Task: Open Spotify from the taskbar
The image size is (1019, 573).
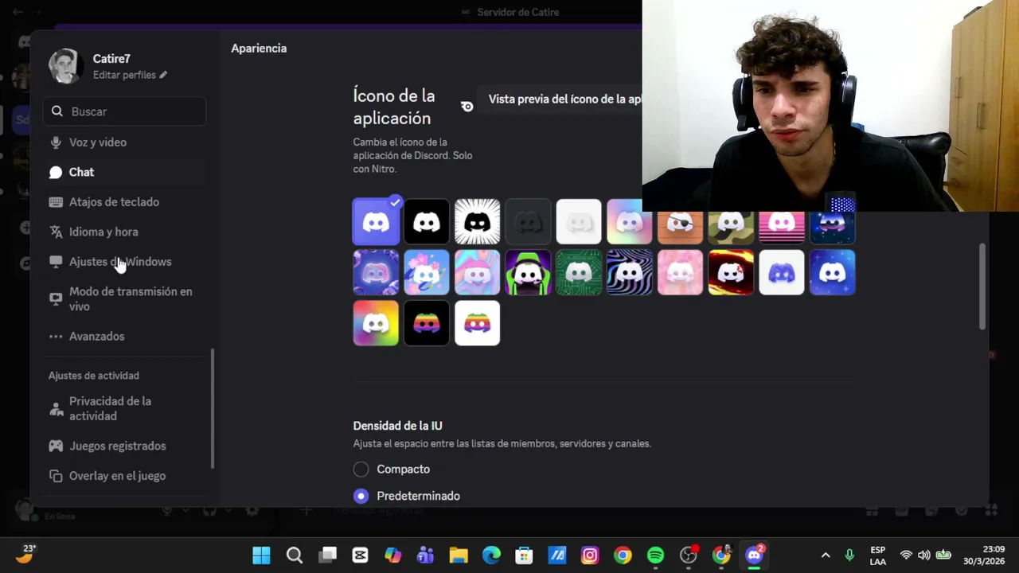Action: [655, 555]
